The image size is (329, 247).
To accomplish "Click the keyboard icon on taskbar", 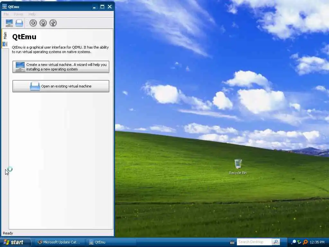I will (232, 242).
